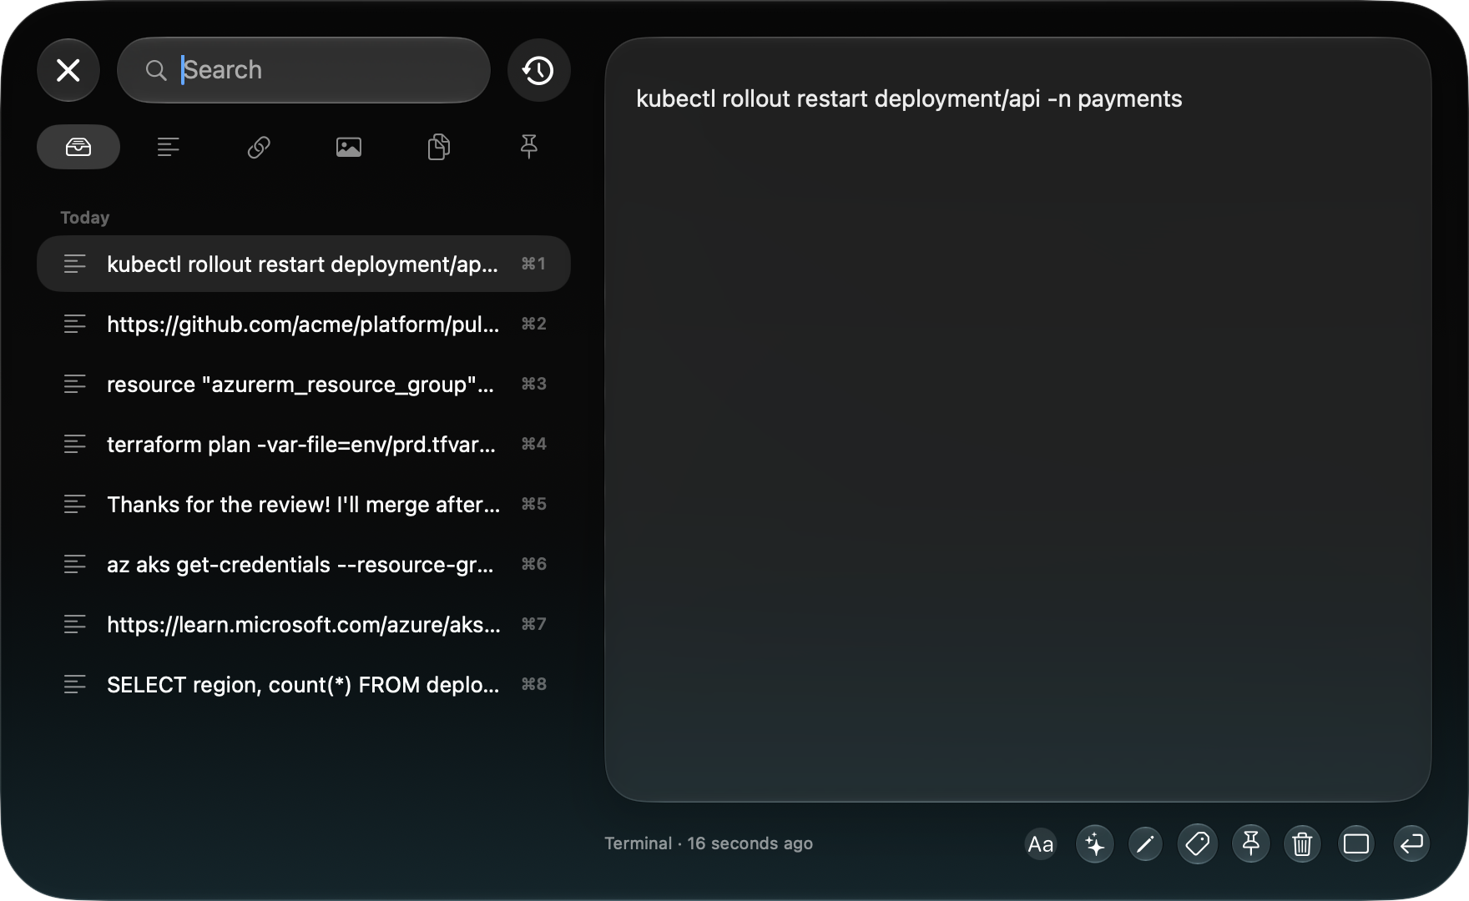This screenshot has width=1469, height=901.
Task: Select the az aks get-credentials entry
Action: tap(304, 564)
